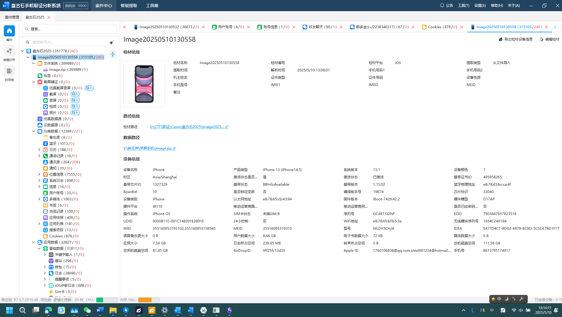Switch to the 案件管理 tab

tap(12, 17)
